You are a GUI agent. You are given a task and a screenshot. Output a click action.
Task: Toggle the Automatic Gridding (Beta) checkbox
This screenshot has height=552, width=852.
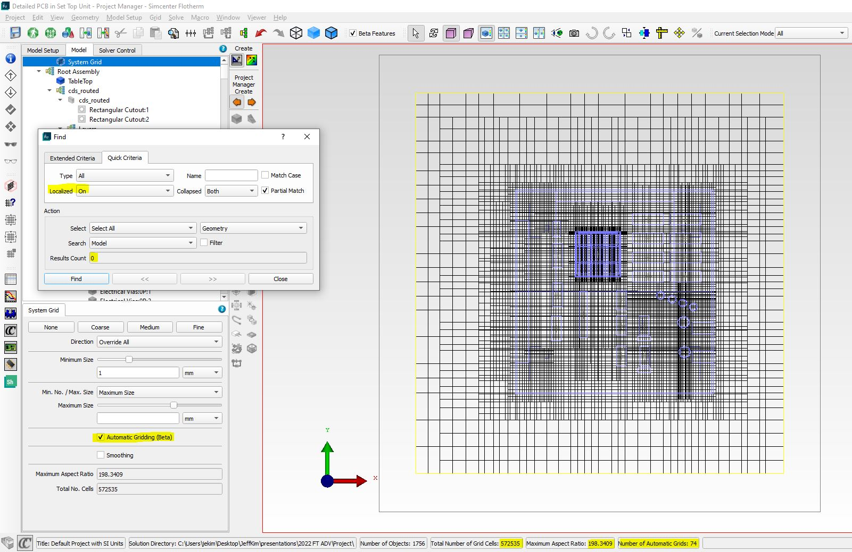[101, 437]
